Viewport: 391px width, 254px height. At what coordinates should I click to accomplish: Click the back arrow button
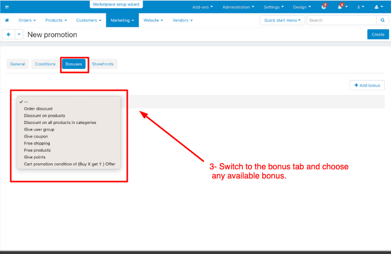click(x=9, y=34)
